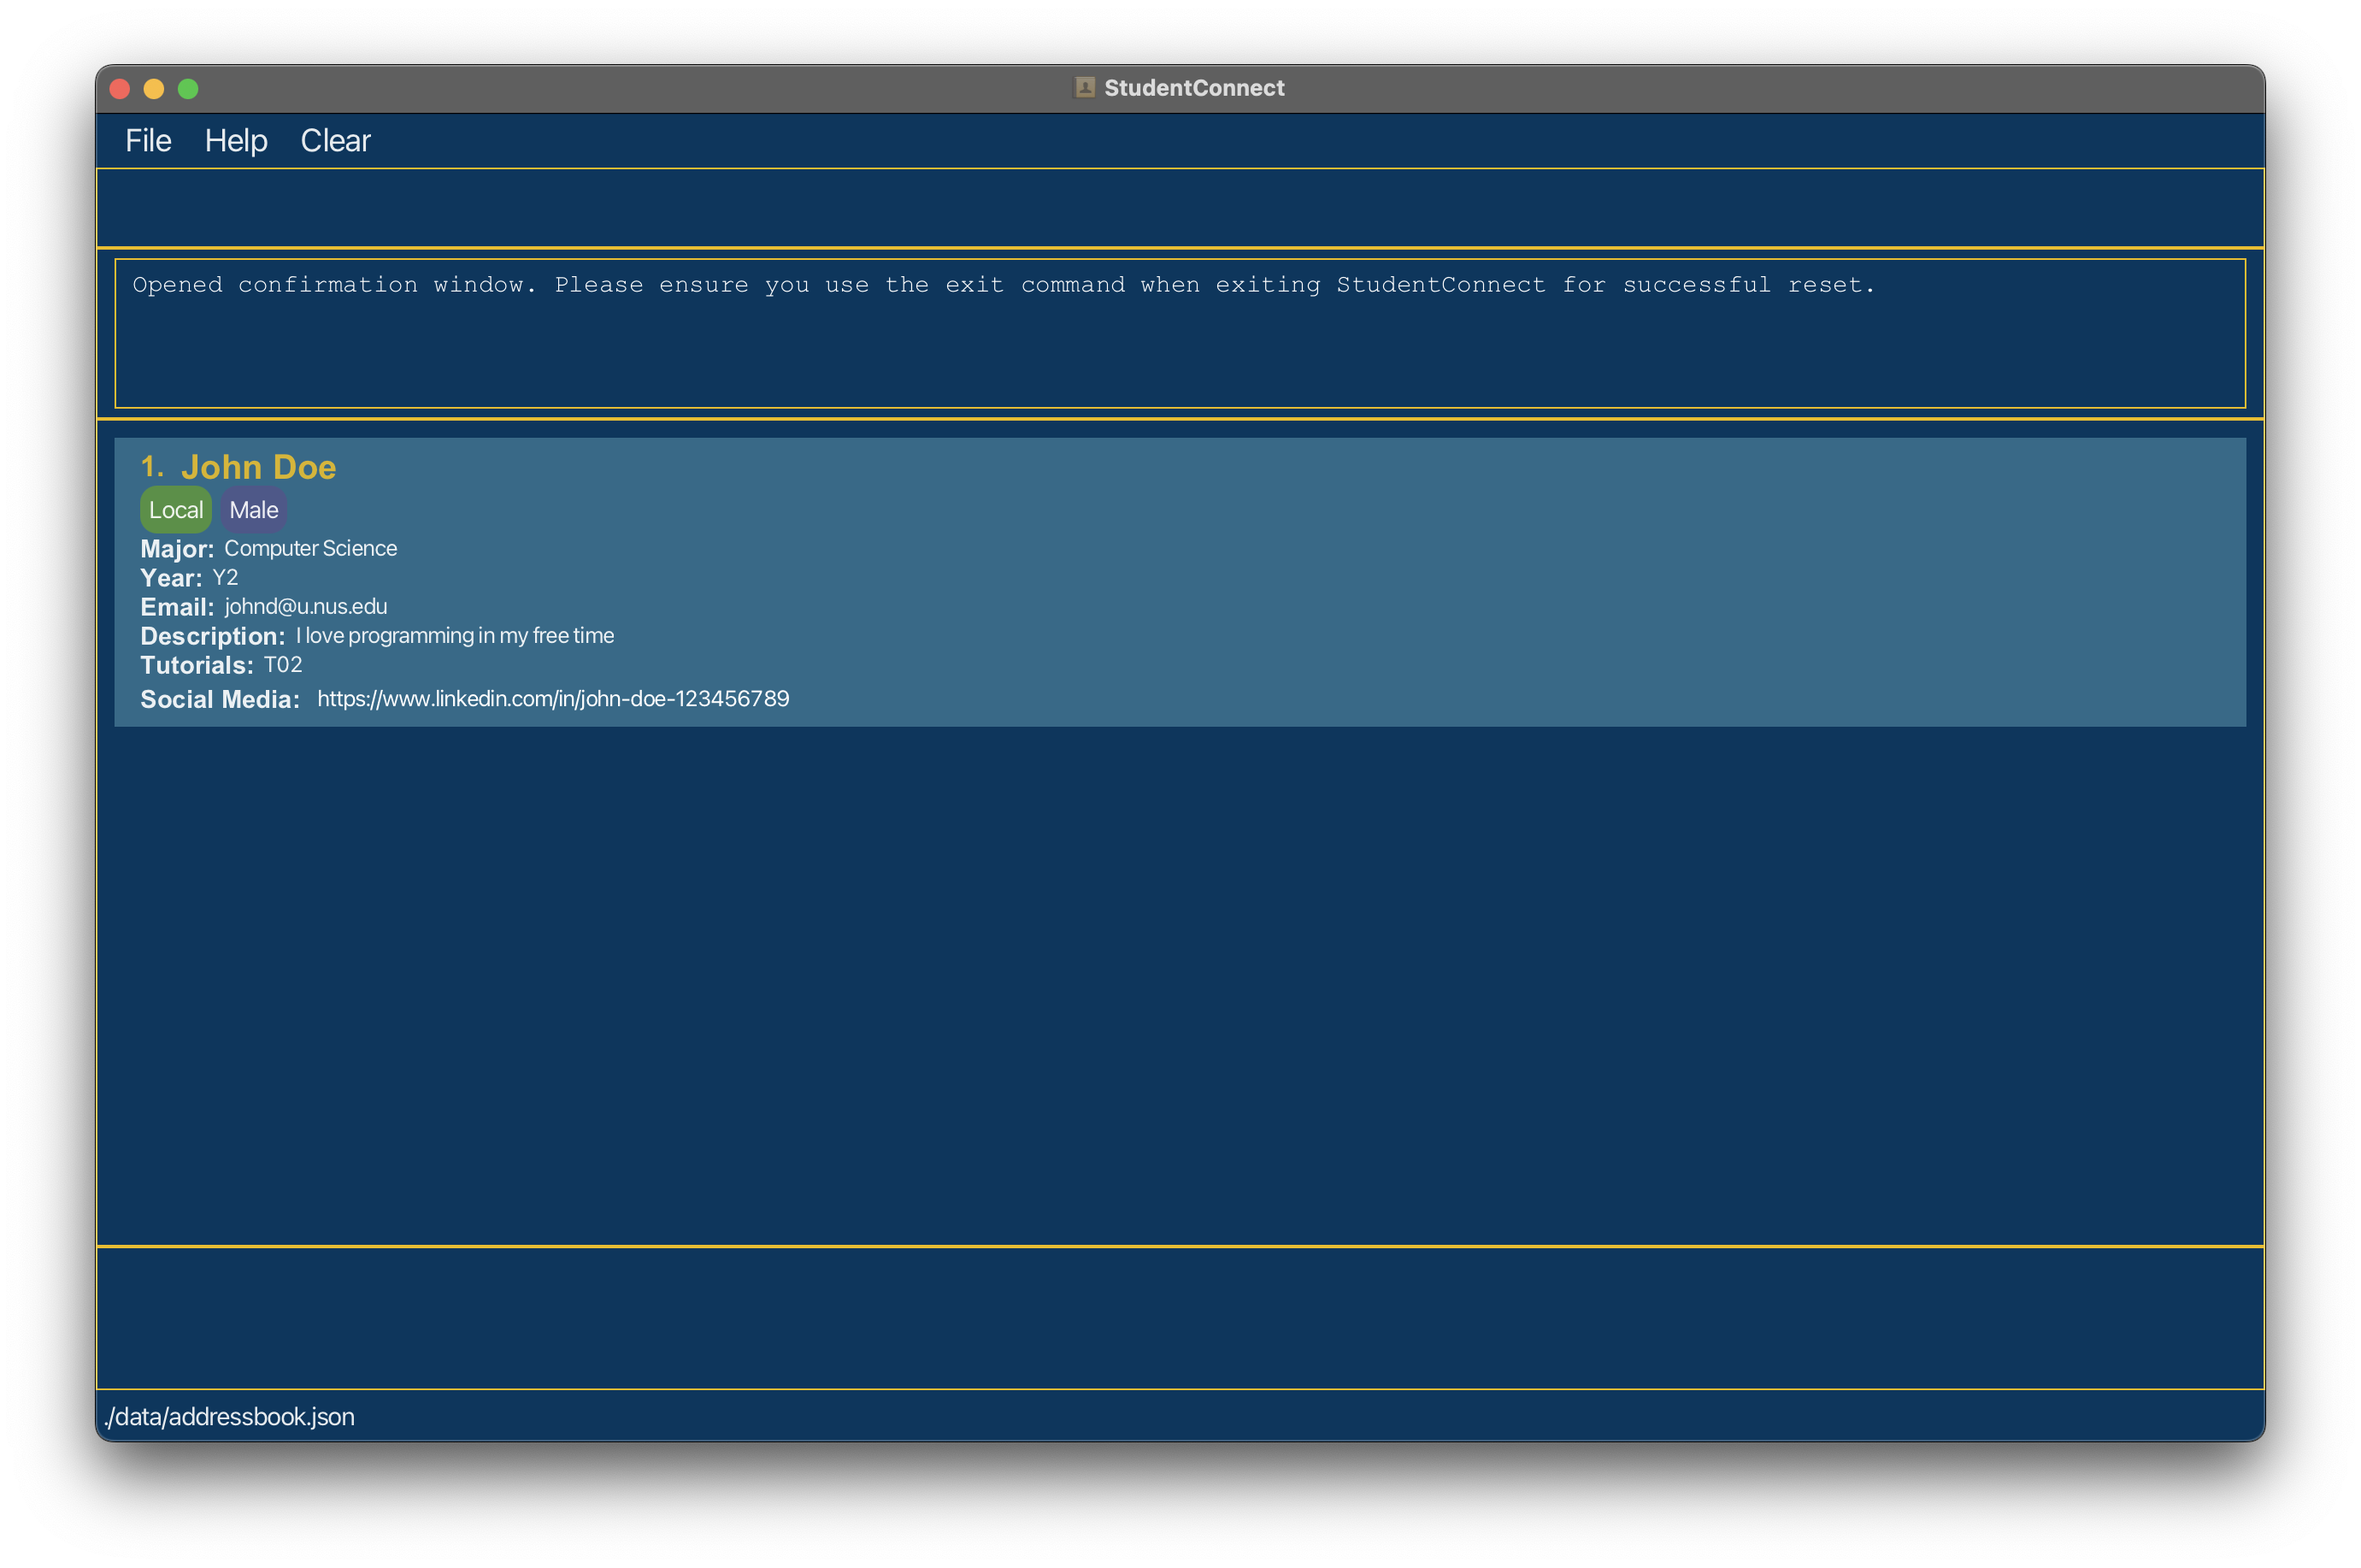Screen dimensions: 2361x1568
Task: Click the Year: Y2 field
Action: point(225,577)
